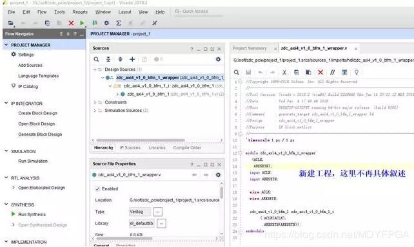Open the Reports menu
The width and height of the screenshot is (414, 247).
click(80, 12)
